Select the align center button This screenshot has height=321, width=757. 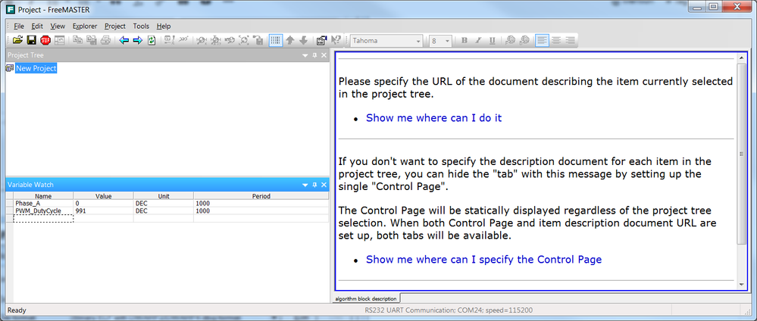coord(556,41)
